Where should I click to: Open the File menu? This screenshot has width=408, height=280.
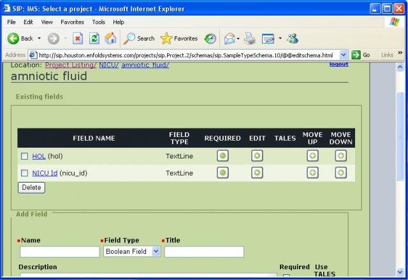[11, 22]
